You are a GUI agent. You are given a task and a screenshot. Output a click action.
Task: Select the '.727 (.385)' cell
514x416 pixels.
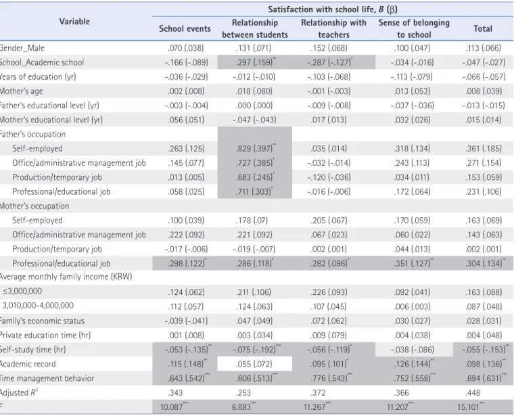pyautogui.click(x=255, y=163)
